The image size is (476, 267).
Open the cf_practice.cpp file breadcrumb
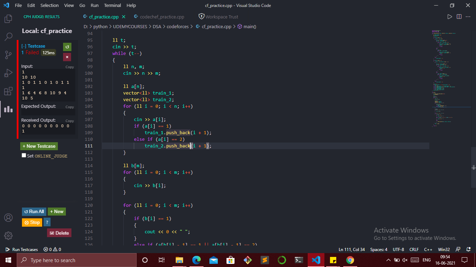(214, 26)
